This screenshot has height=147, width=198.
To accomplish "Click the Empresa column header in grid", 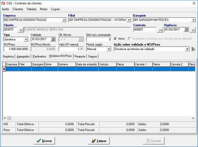I will [x=12, y=64].
